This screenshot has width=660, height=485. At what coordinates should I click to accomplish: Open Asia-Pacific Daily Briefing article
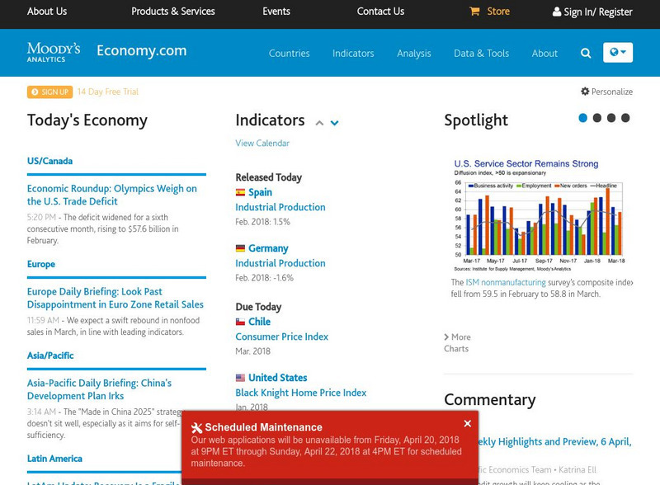[99, 389]
